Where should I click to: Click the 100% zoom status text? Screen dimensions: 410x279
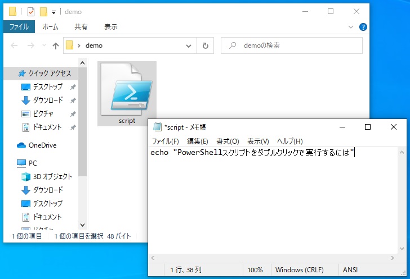click(255, 270)
